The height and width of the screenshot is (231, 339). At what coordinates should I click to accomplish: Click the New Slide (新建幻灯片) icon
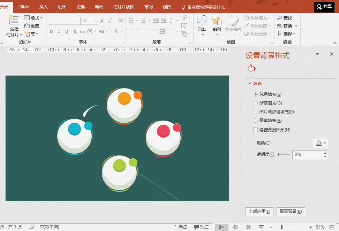pyautogui.click(x=14, y=21)
